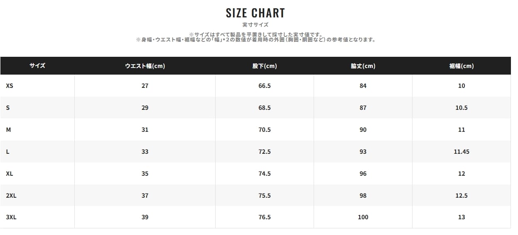Select the ウエスト幅(cm) column header
518x235 pixels.
[x=145, y=66]
